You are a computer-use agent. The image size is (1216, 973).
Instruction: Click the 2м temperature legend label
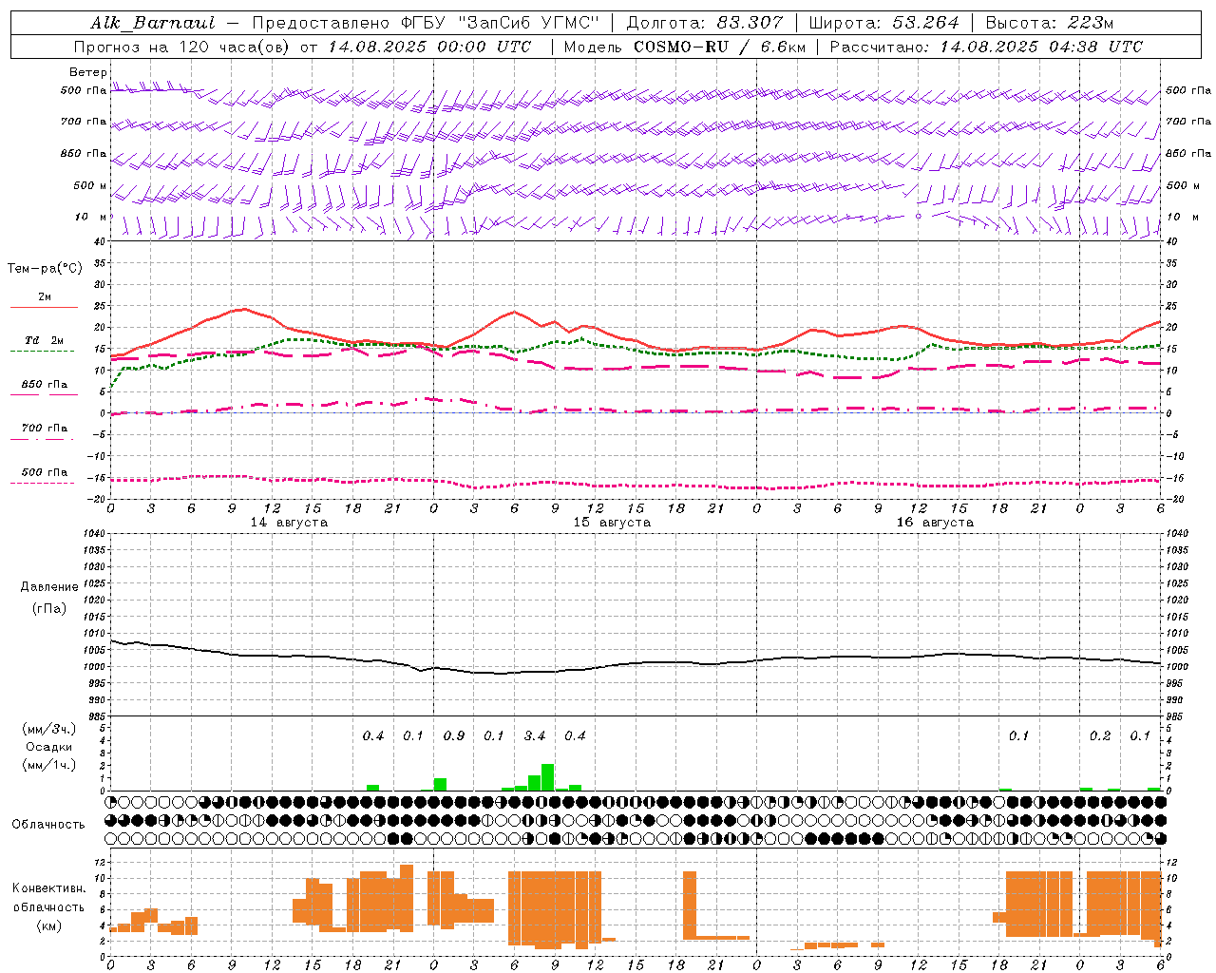[x=45, y=296]
